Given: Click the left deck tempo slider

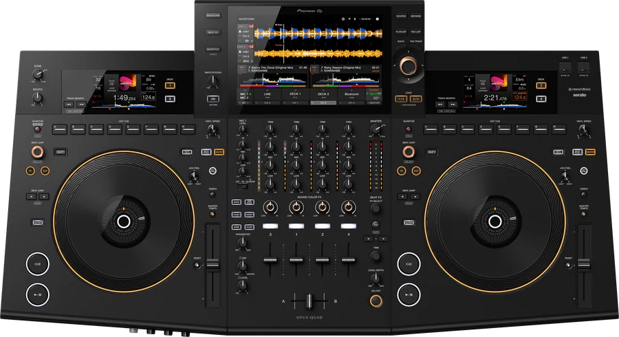Looking at the screenshot, I should [213, 264].
